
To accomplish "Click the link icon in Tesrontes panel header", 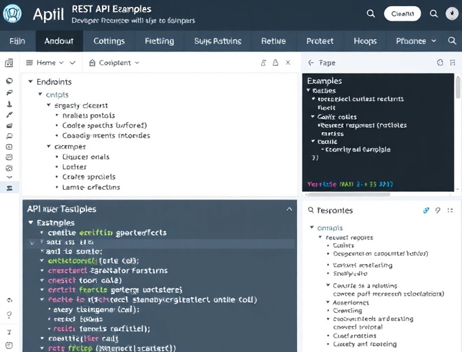I will [426, 210].
